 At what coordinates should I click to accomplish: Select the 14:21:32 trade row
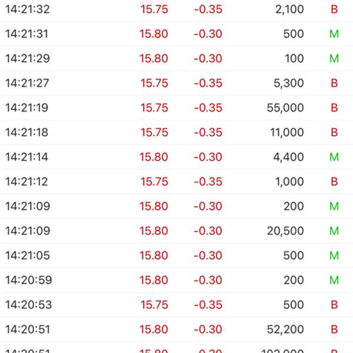[x=176, y=9]
